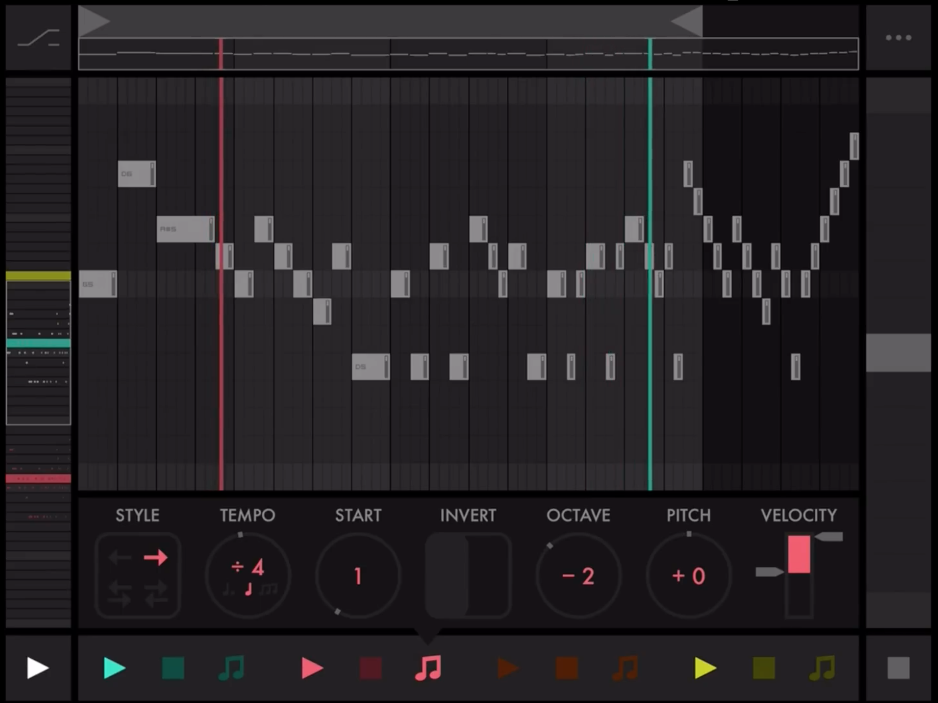Start the orange playhead with its play button
Screen dimensions: 938x703
[508, 668]
